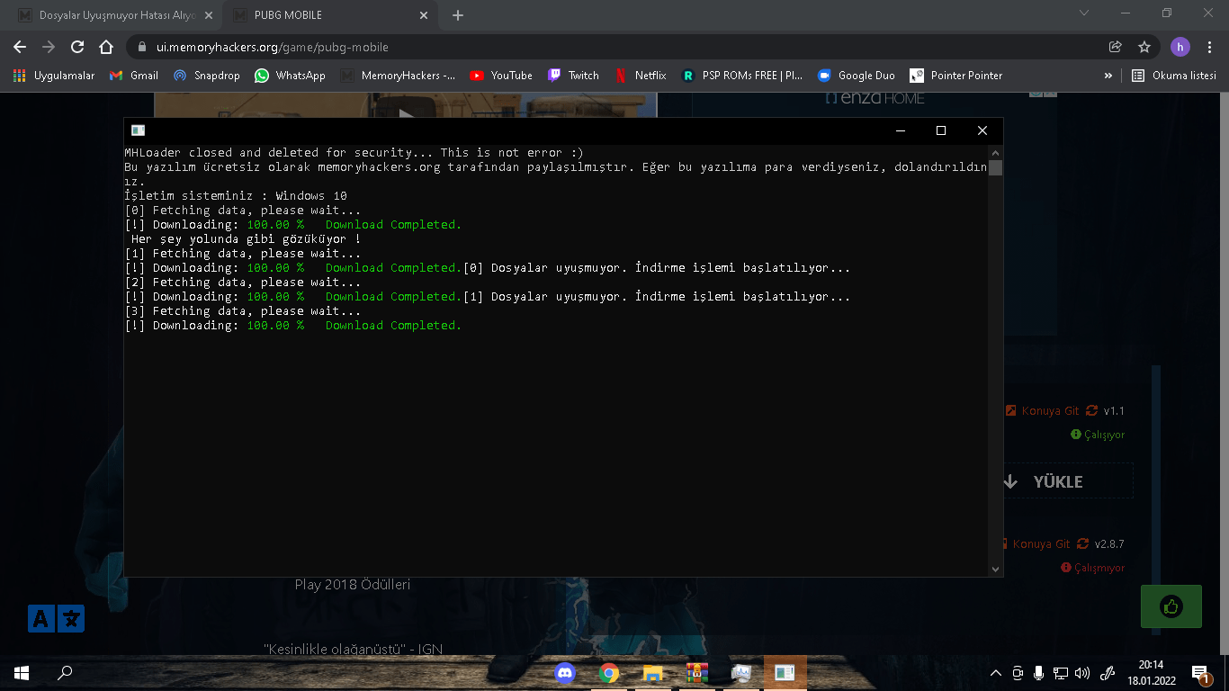Open the Chrome three-dot menu
1229x691 pixels.
(x=1209, y=47)
